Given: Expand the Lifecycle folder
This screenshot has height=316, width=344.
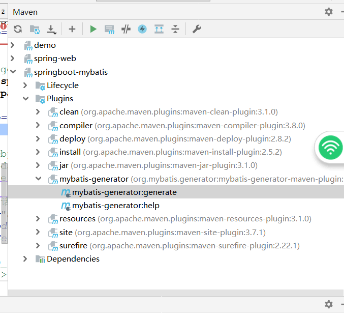Looking at the screenshot, I should pyautogui.click(x=25, y=85).
